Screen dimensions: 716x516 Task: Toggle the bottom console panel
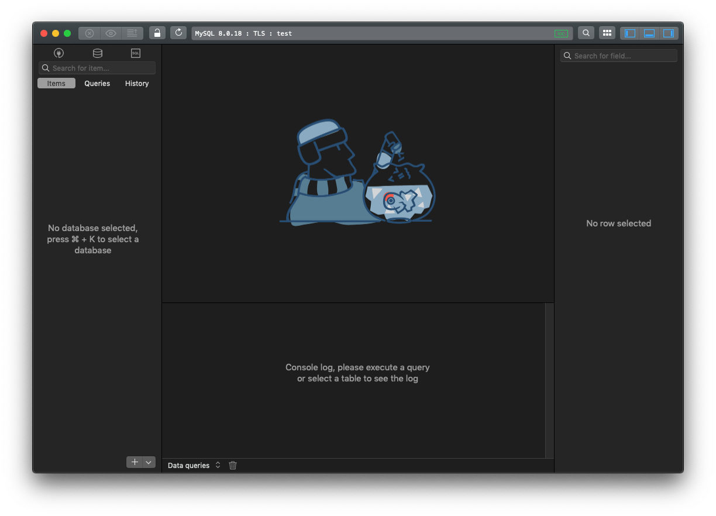[x=649, y=33]
